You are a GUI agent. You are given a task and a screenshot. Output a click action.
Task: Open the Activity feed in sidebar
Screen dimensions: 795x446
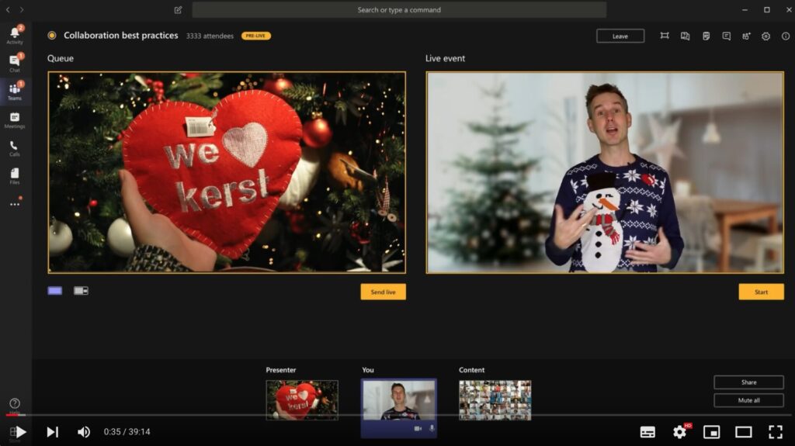[15, 35]
